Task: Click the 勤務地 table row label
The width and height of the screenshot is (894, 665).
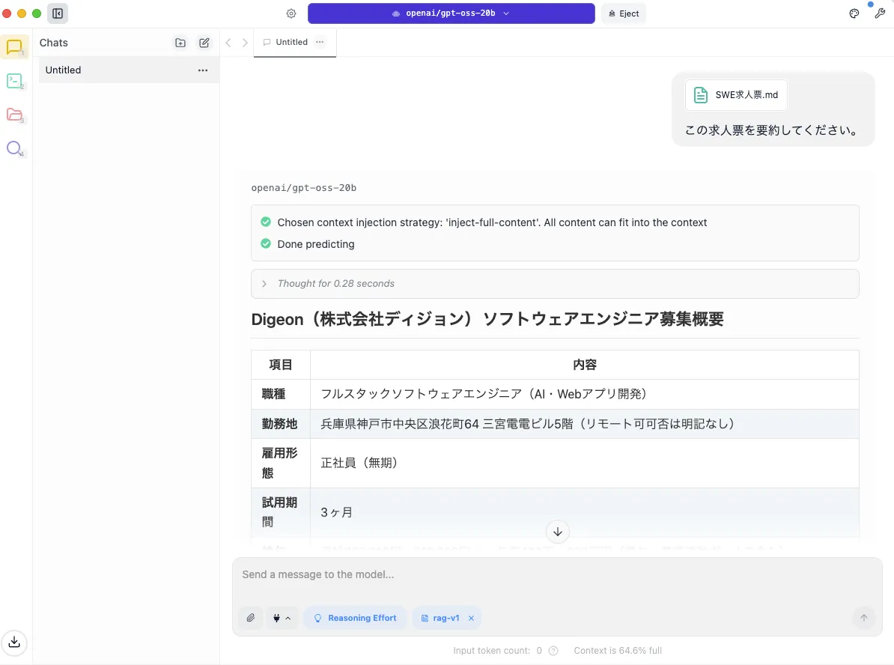Action: coord(279,424)
